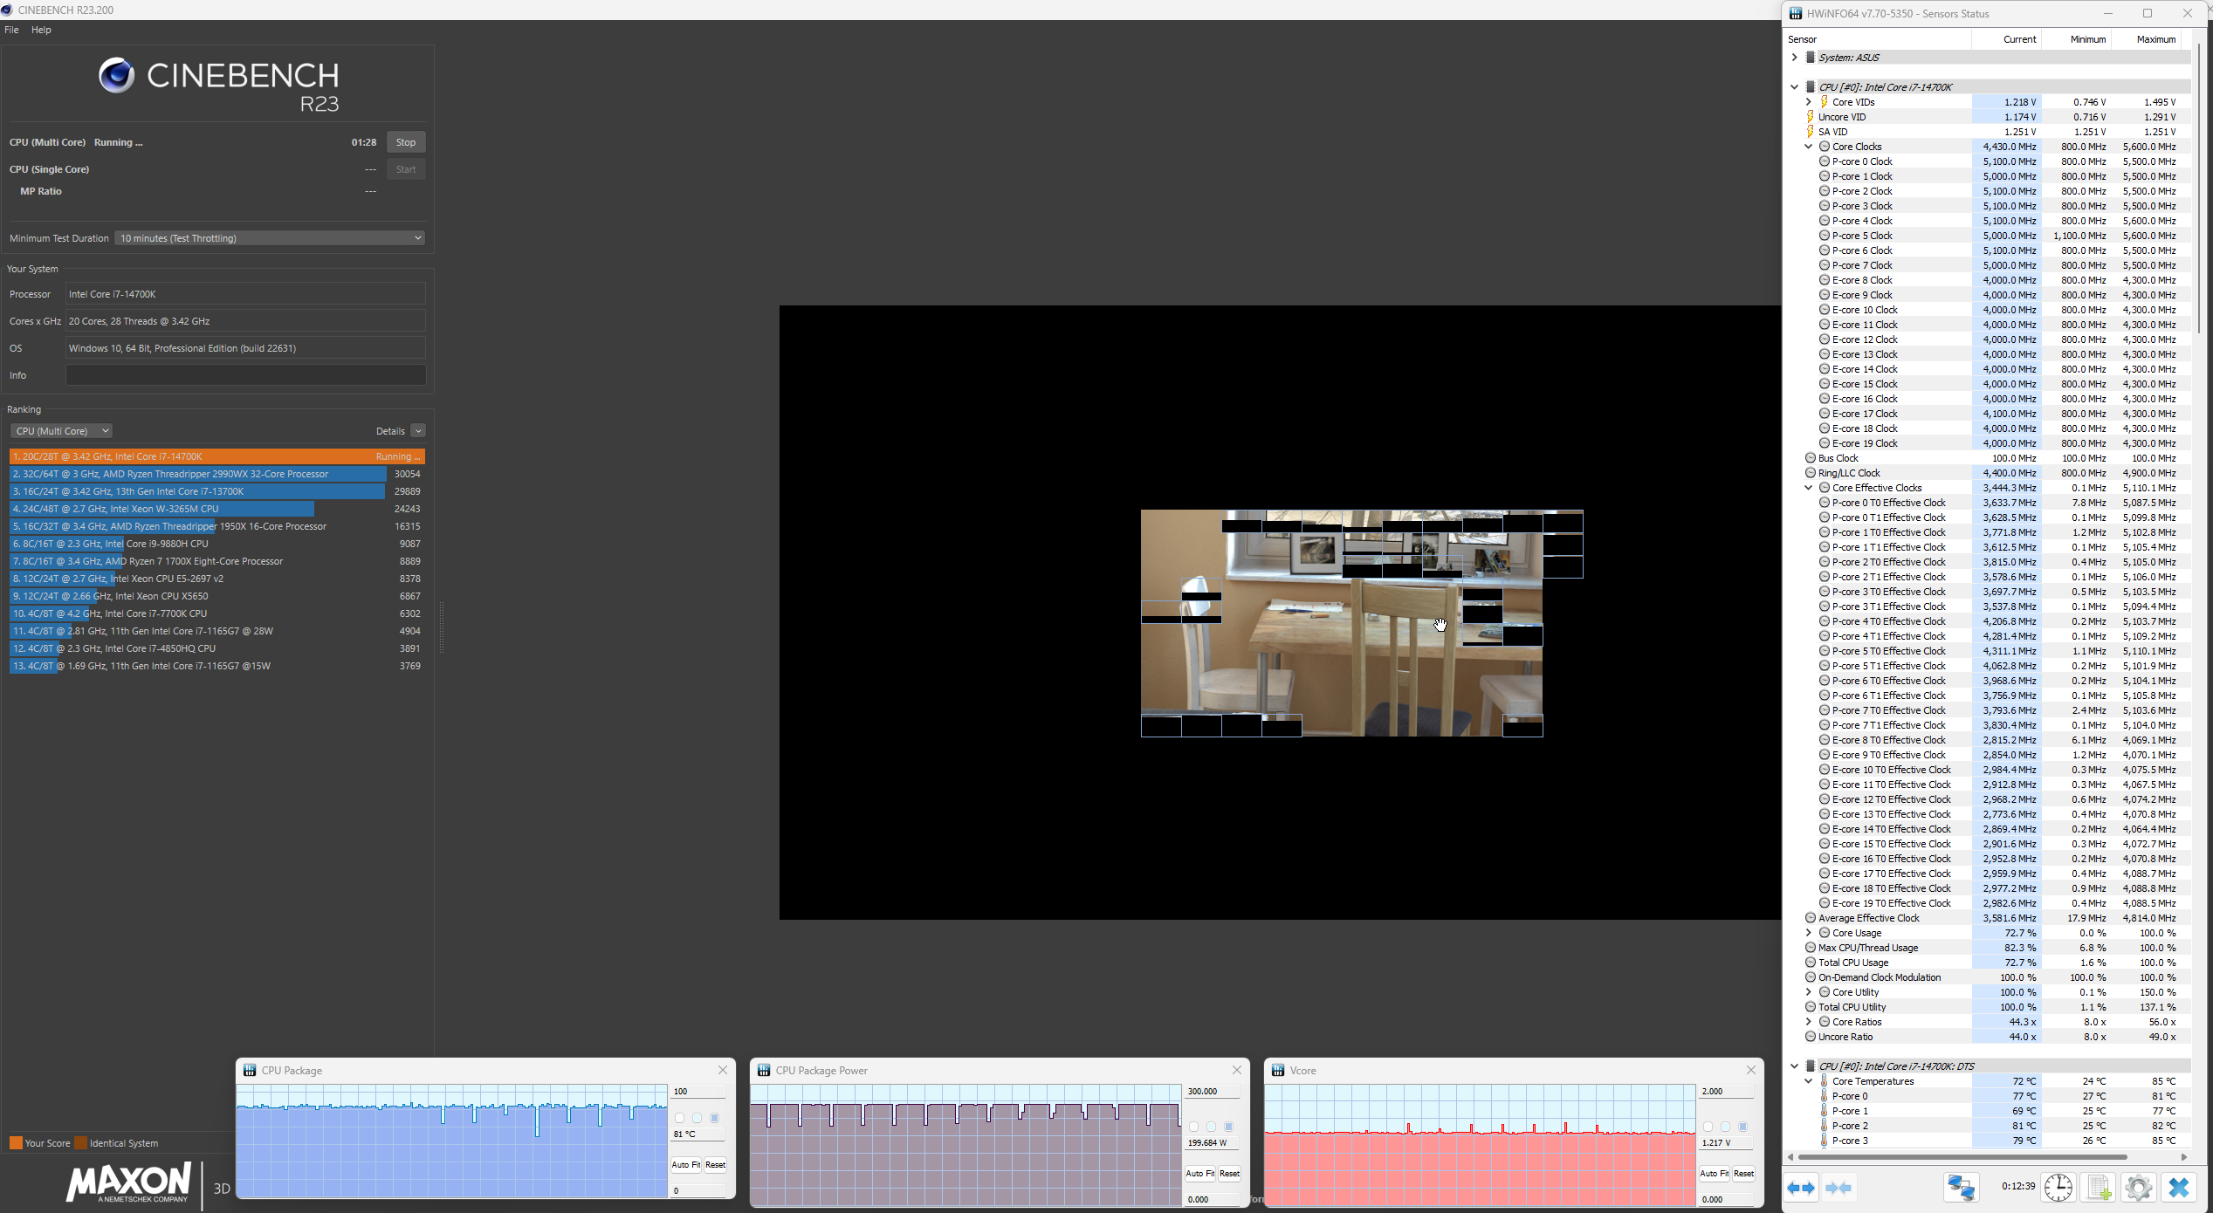Open the CPU (Multi Core) ranking dropdown
Image resolution: width=2213 pixels, height=1213 pixels.
point(61,431)
